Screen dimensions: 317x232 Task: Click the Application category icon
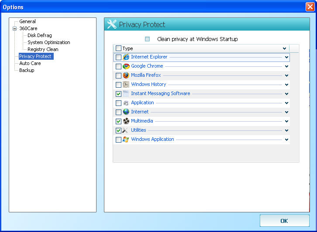pyautogui.click(x=126, y=103)
